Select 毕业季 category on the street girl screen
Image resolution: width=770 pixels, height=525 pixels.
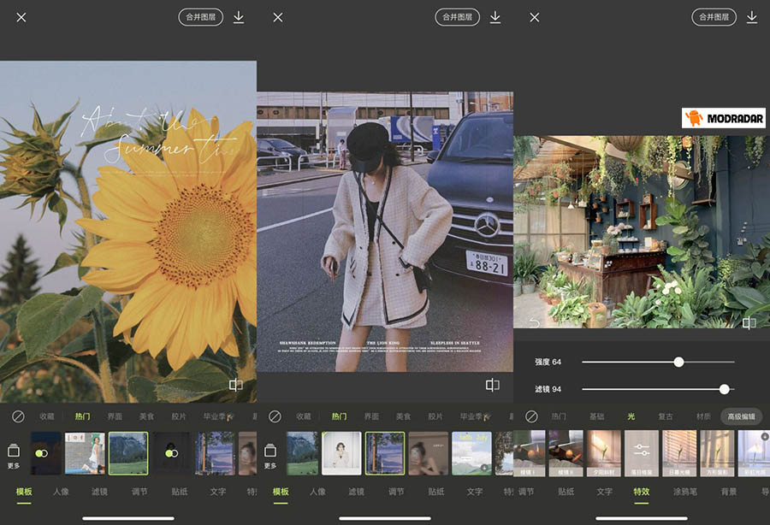475,416
